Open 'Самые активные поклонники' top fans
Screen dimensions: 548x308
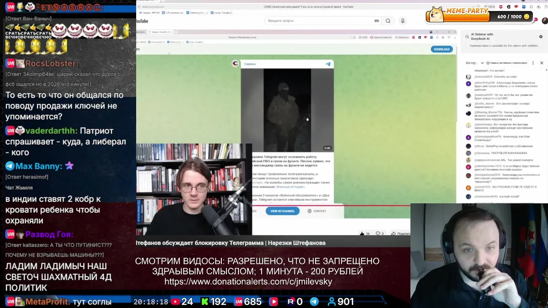coord(506,63)
